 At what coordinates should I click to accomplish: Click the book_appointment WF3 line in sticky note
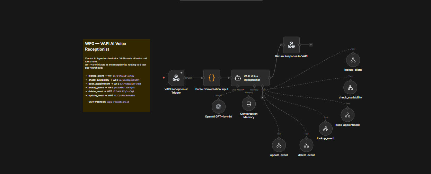coord(115,84)
